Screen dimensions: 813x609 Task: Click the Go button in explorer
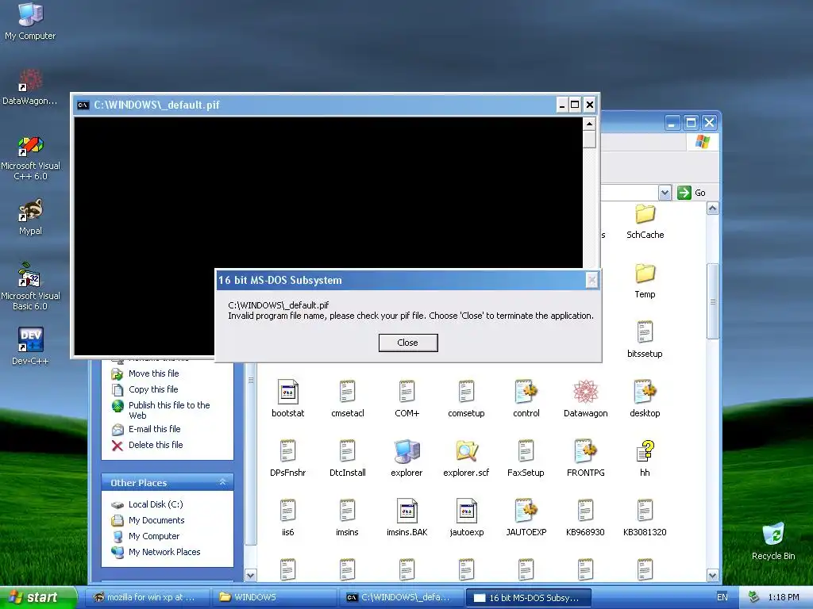coord(692,193)
